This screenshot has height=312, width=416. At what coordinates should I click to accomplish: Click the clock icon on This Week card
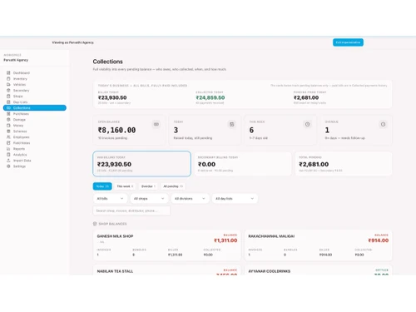pos(307,124)
